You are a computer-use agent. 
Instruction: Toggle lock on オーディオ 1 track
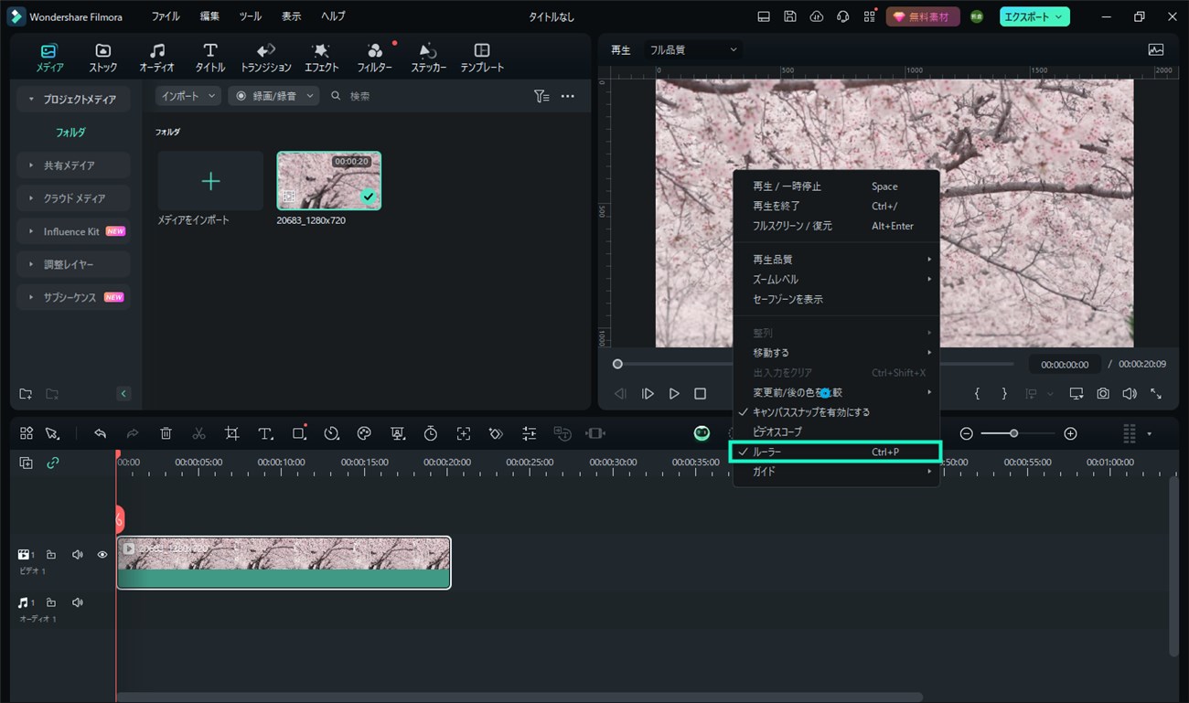(51, 603)
